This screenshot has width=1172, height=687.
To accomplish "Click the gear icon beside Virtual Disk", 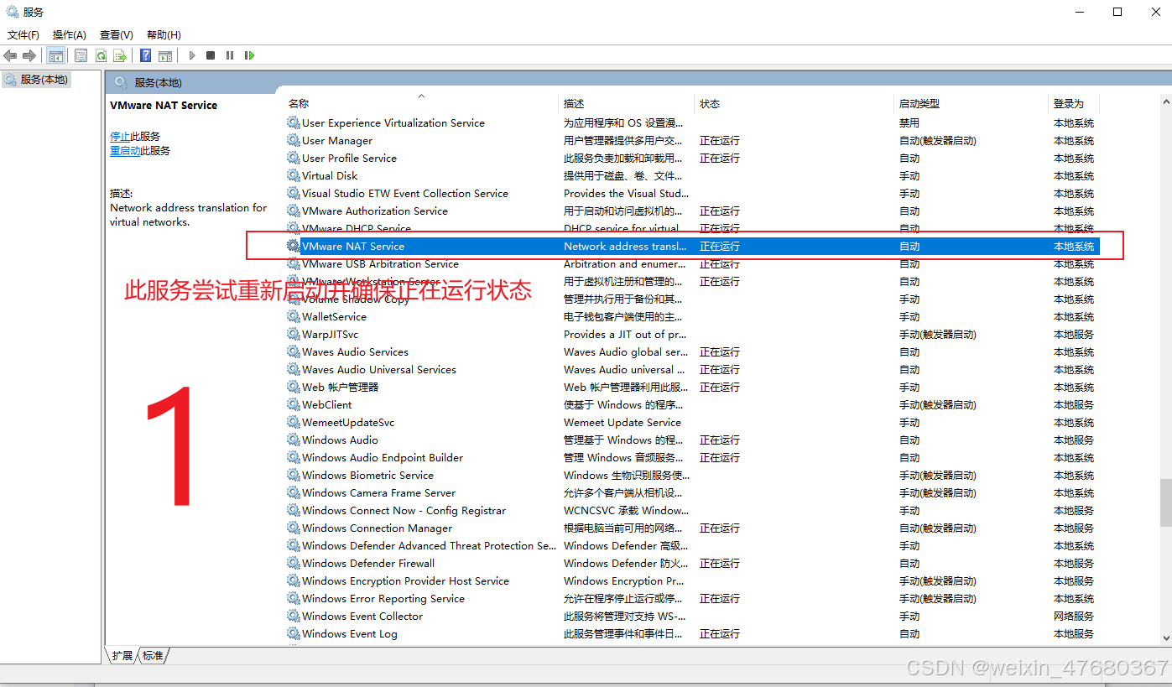I will (293, 175).
